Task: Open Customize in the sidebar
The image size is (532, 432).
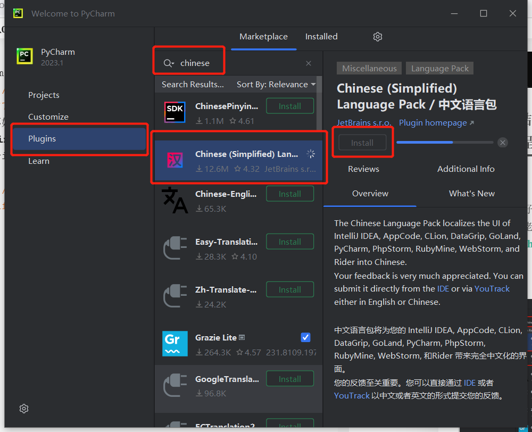Action: point(48,117)
